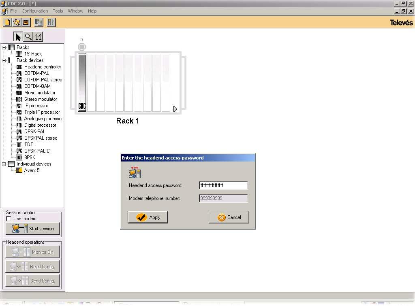Select COFDM-PAL stereo device

(x=43, y=80)
